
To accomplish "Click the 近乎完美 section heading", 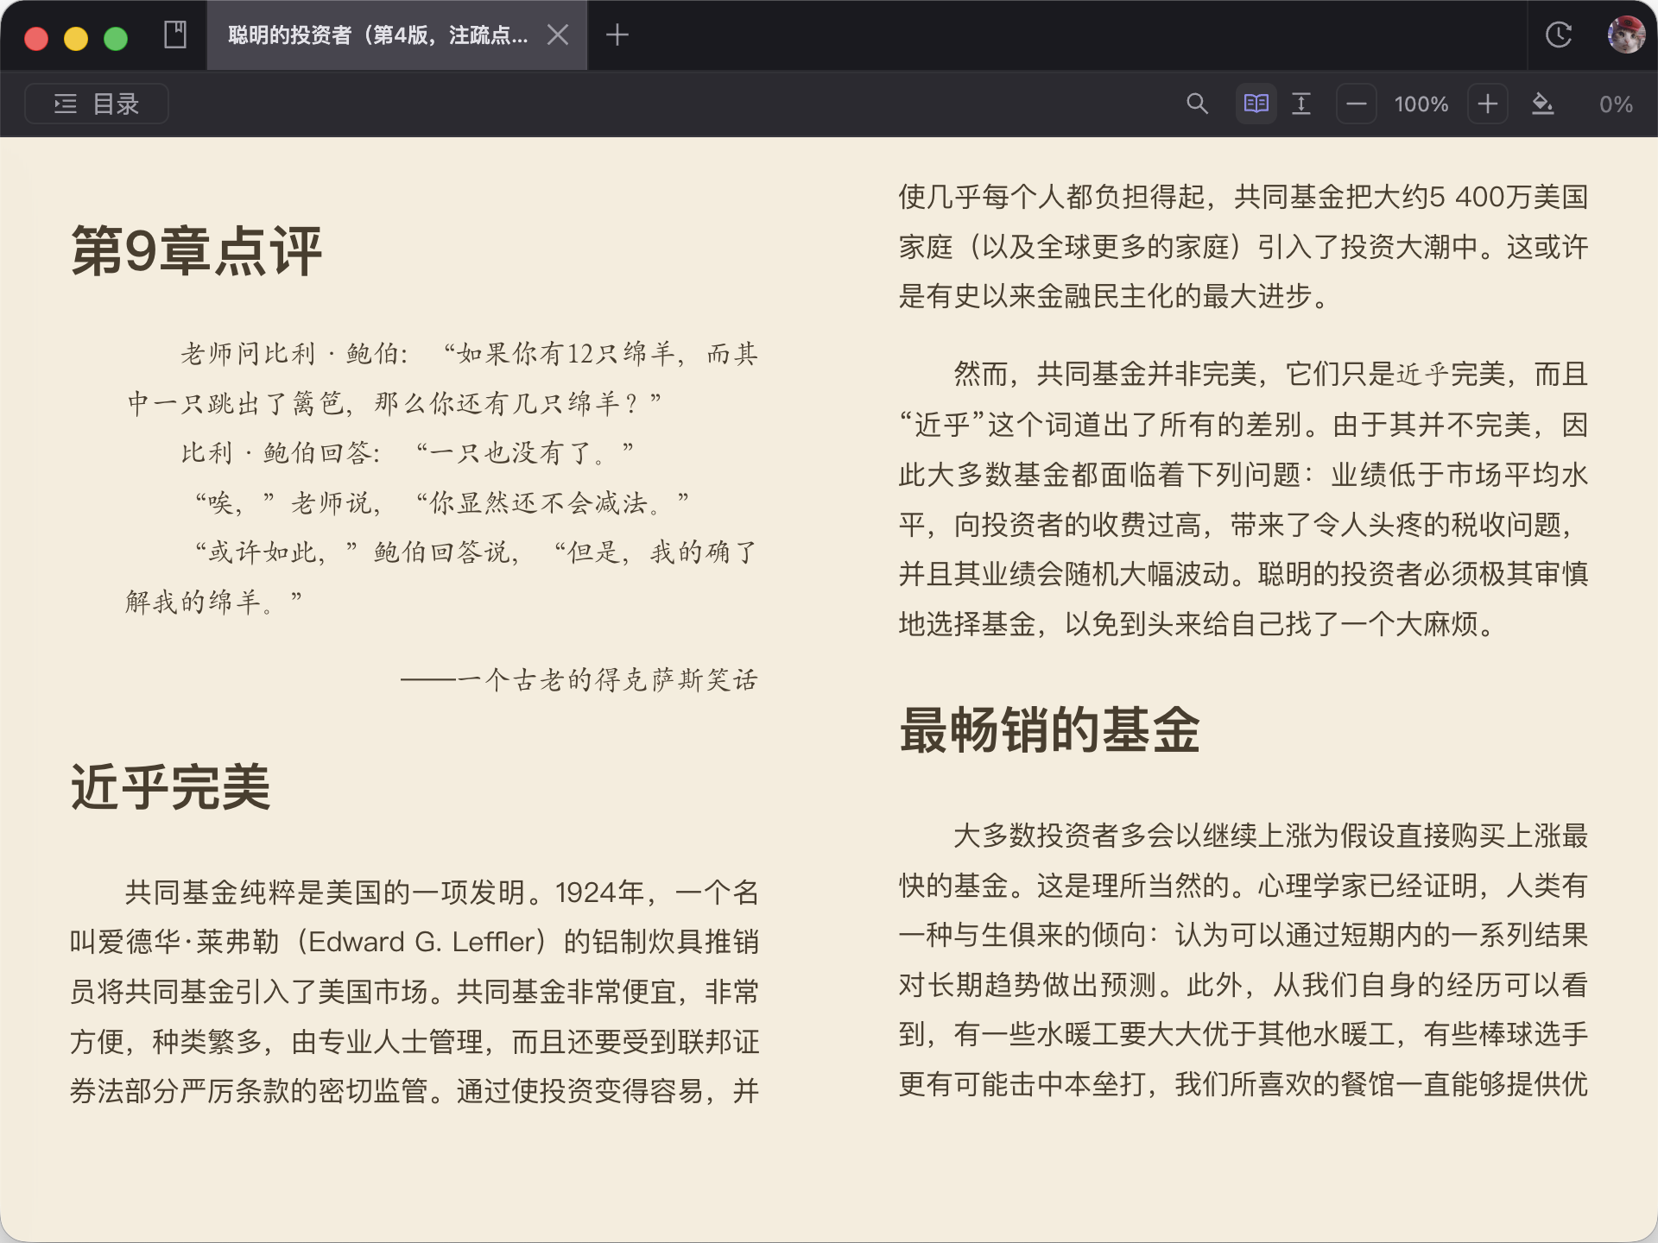I will click(x=170, y=787).
